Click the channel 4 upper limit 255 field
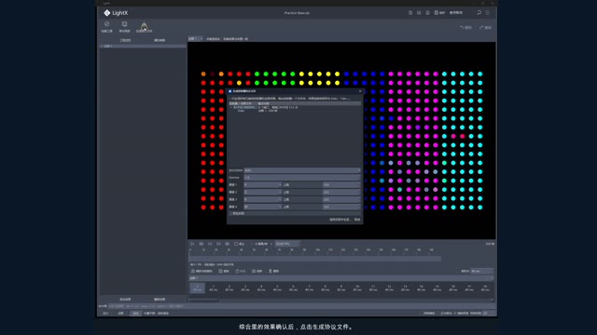 pos(341,207)
